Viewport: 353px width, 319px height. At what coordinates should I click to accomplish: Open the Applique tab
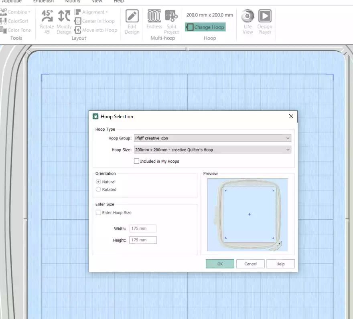coord(12,1)
